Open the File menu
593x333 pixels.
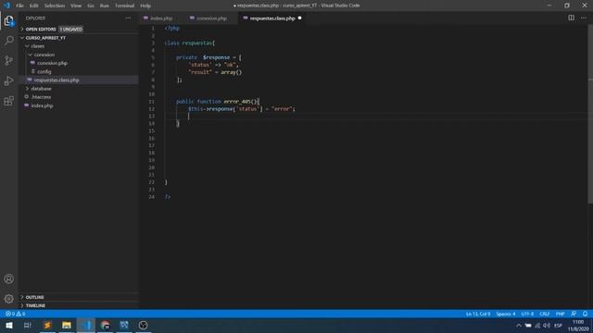click(19, 6)
